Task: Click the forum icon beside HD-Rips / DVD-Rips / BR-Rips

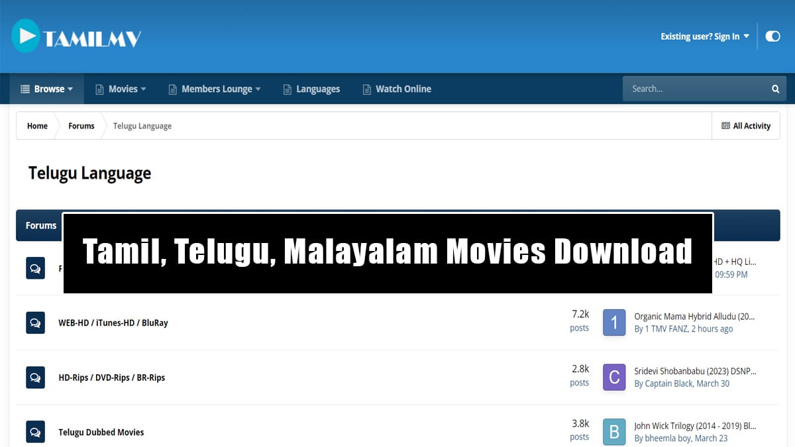Action: [35, 377]
